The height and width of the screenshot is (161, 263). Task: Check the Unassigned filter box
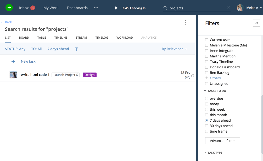206,84
